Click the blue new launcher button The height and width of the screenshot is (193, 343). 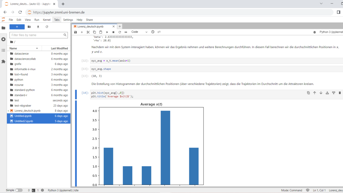tap(17, 27)
